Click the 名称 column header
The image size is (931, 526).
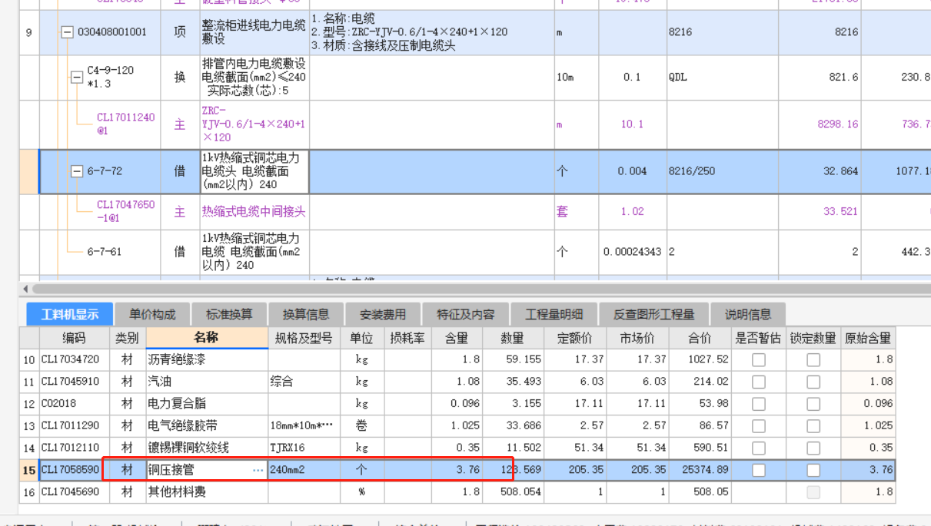tap(206, 338)
